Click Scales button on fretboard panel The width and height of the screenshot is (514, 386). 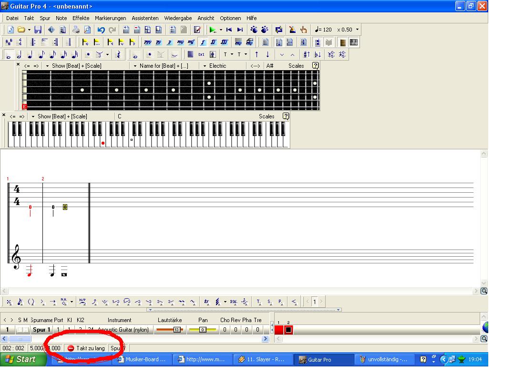[x=296, y=66]
